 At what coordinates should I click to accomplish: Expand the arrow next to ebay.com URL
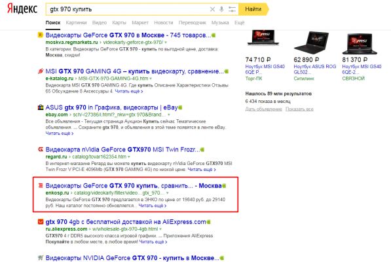(169, 115)
